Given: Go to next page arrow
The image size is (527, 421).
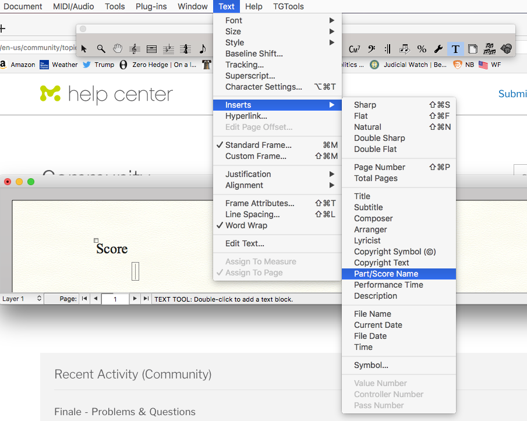Looking at the screenshot, I should click(135, 299).
